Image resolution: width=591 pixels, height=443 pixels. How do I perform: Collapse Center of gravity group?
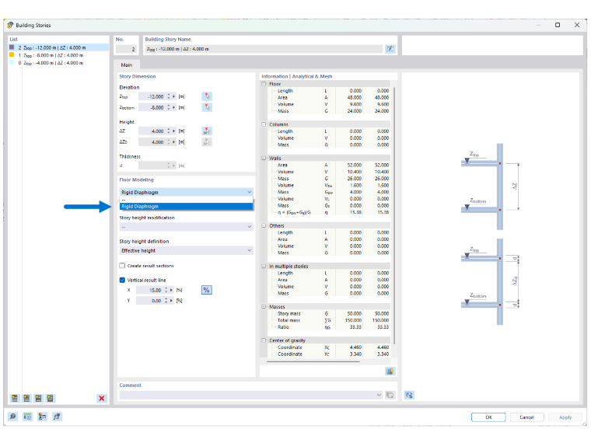tap(264, 340)
